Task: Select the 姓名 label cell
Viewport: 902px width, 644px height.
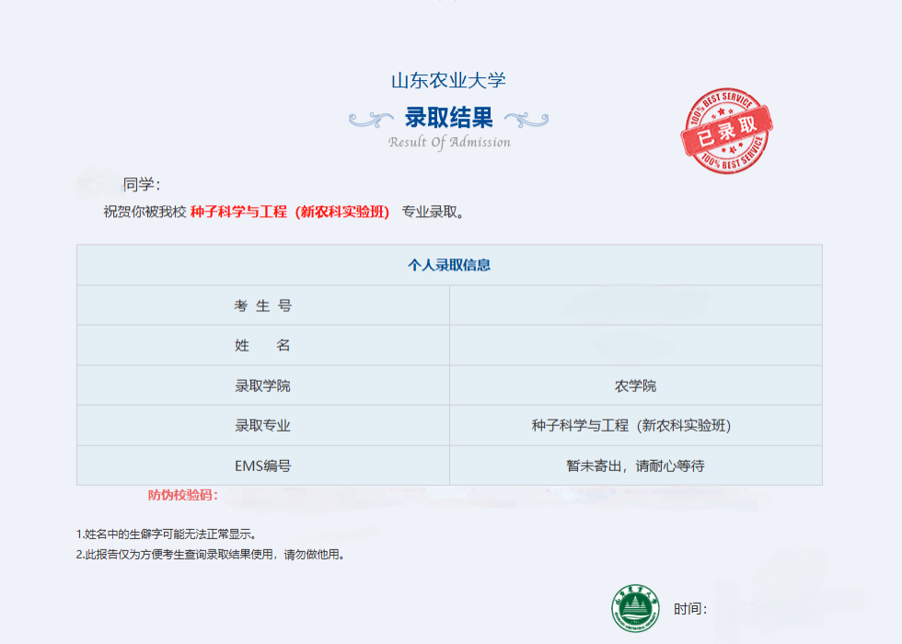Action: pyautogui.click(x=262, y=345)
